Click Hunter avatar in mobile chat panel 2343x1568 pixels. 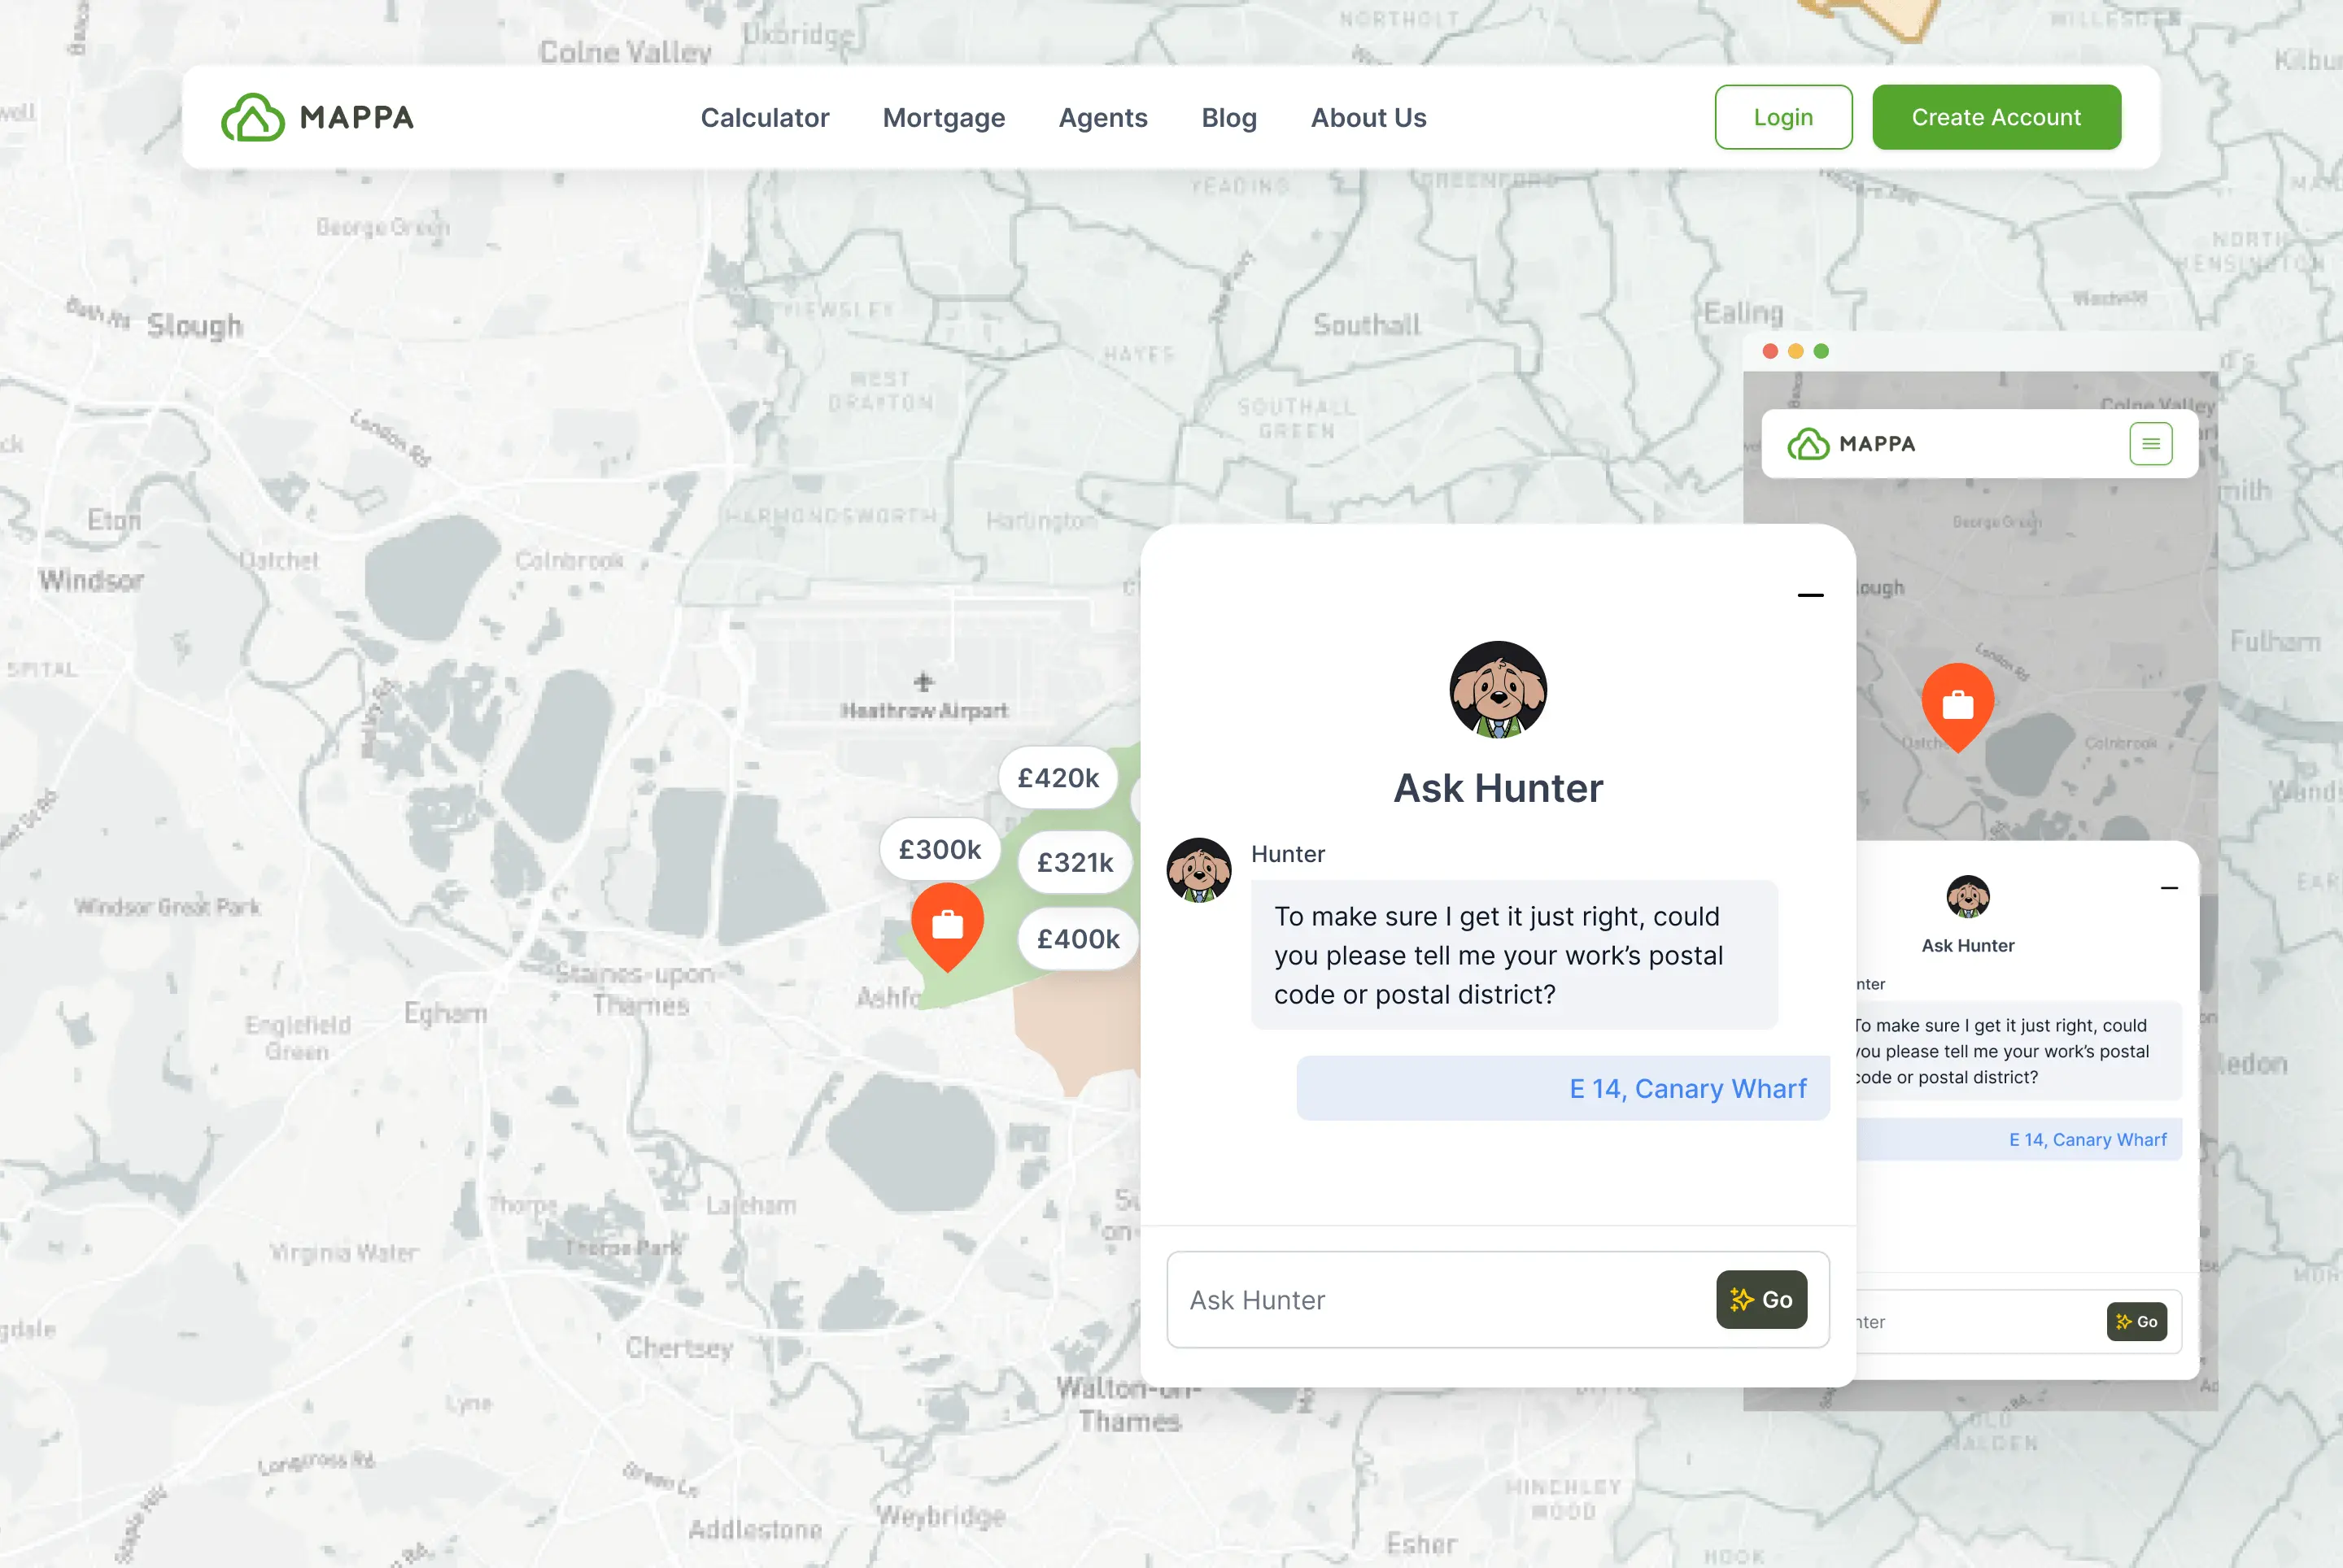(x=1968, y=896)
